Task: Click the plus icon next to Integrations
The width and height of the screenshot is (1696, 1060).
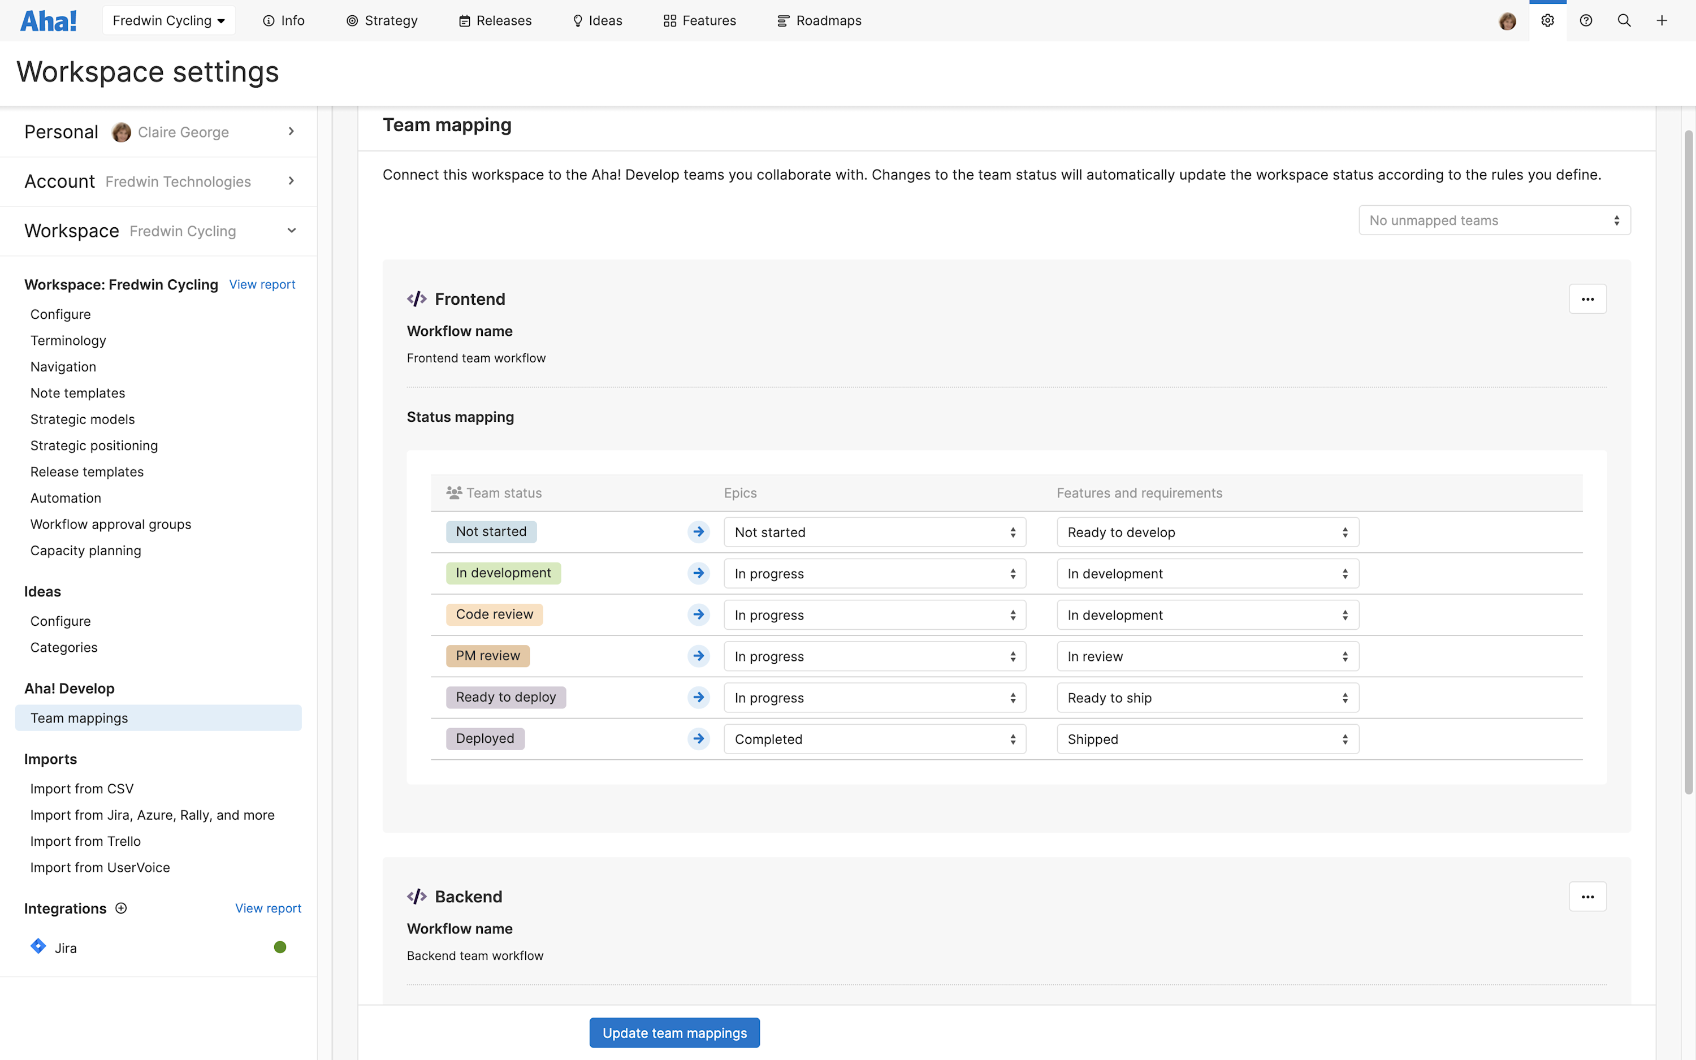Action: pyautogui.click(x=120, y=908)
